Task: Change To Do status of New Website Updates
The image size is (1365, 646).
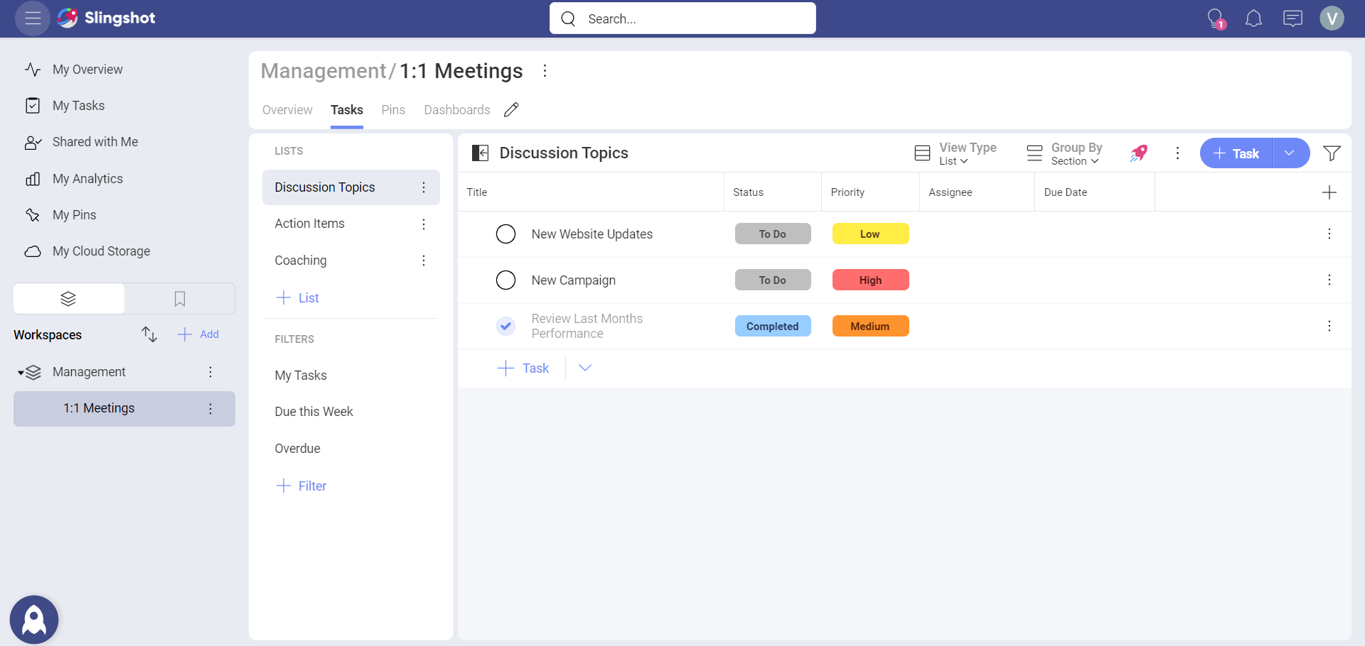Action: coord(773,234)
